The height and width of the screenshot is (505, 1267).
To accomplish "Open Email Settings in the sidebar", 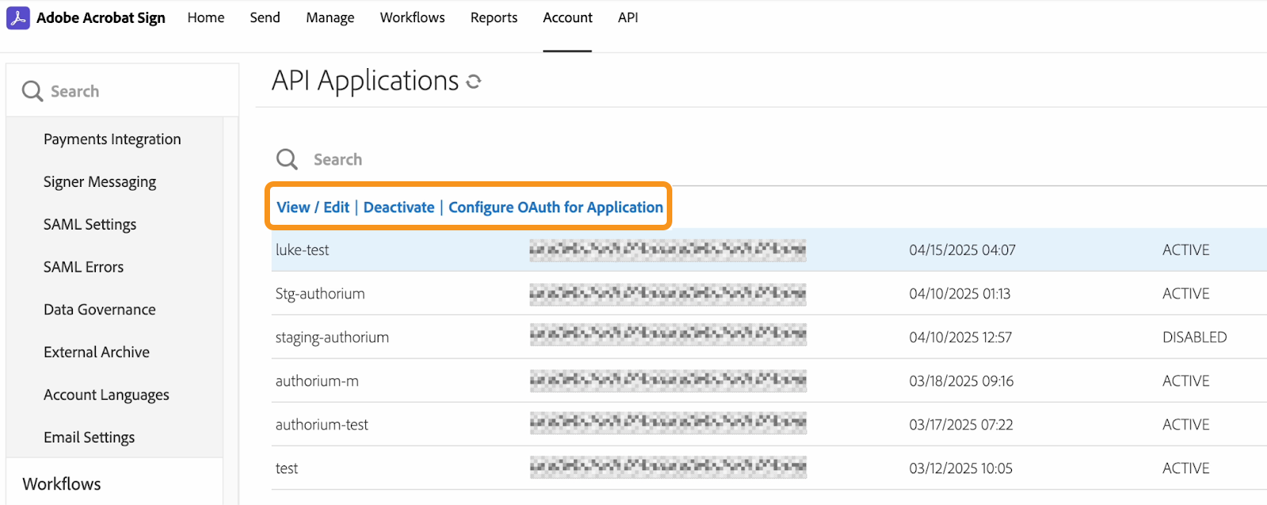I will click(89, 438).
